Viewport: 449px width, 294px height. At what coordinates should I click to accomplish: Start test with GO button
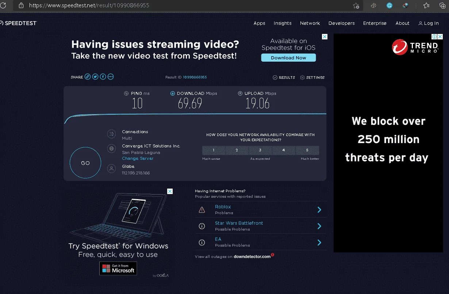[x=85, y=163]
